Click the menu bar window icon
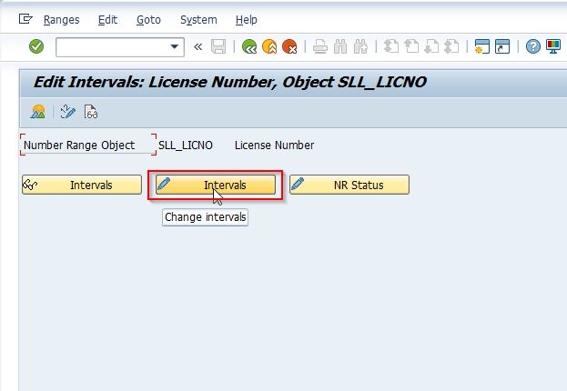 pyautogui.click(x=25, y=18)
